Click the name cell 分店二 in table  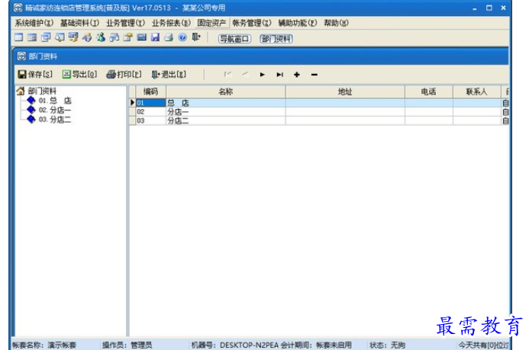click(226, 120)
